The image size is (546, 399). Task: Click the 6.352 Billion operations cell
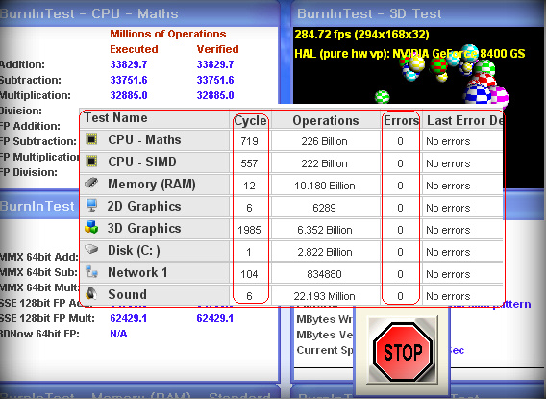[x=325, y=230]
